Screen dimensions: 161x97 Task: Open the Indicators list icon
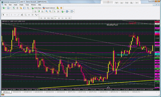click(62, 11)
